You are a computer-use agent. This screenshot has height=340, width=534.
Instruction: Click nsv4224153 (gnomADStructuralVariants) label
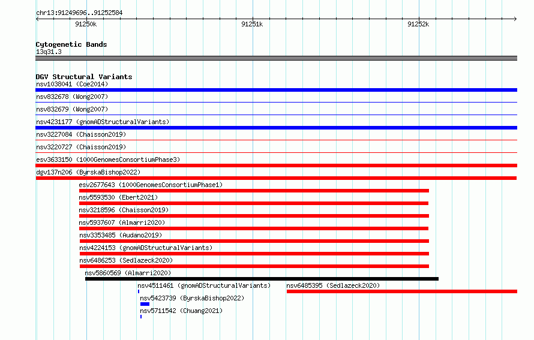(146, 248)
